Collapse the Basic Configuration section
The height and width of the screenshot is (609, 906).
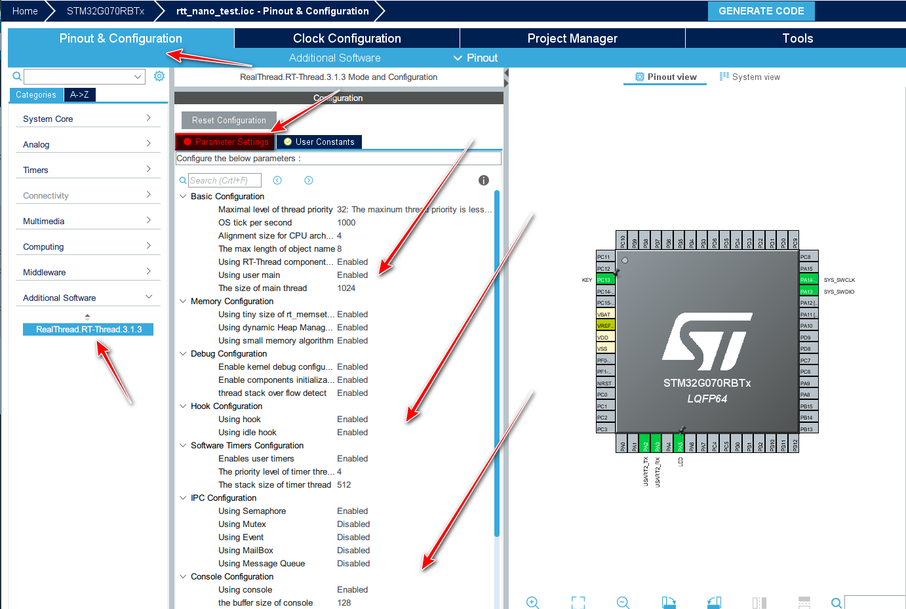point(182,196)
